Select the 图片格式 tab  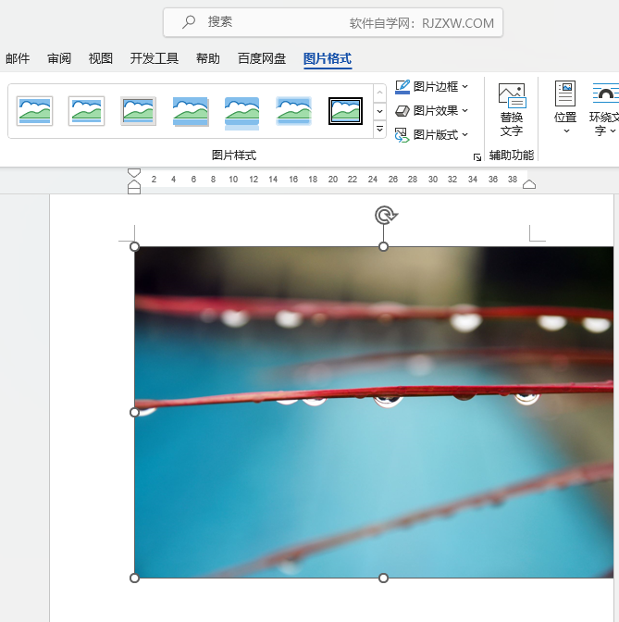(x=328, y=58)
